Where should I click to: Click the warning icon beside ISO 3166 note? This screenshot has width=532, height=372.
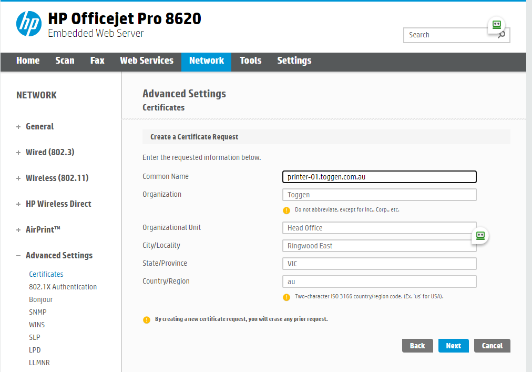[x=287, y=297]
